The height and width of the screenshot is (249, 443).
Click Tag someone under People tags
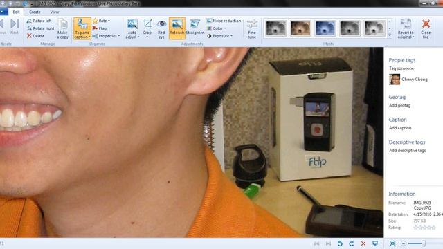click(401, 68)
